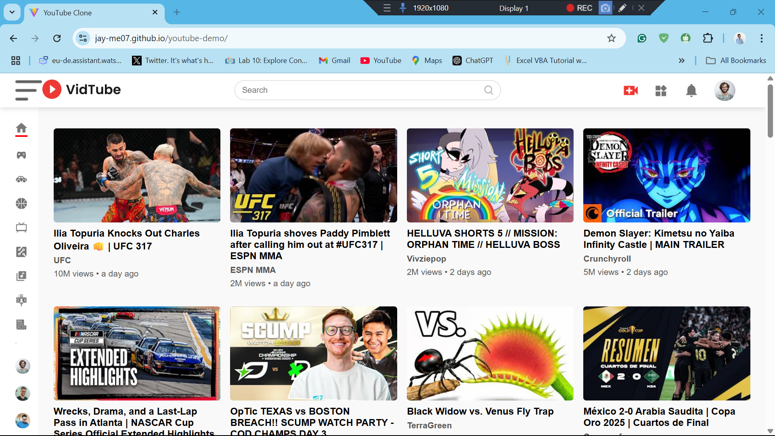The height and width of the screenshot is (436, 775).
Task: Open the browser Extensions puzzle icon
Action: 708,38
